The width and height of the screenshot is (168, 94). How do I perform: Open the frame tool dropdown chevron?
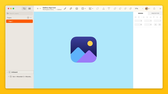(x=93, y=9)
